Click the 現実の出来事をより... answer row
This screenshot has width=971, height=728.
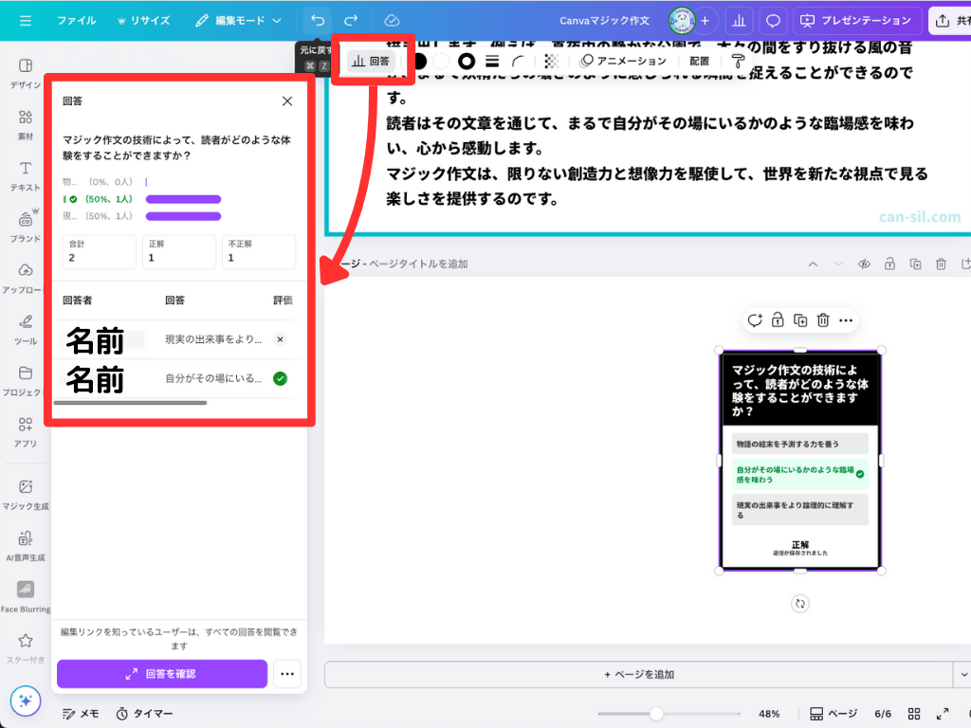click(x=176, y=339)
